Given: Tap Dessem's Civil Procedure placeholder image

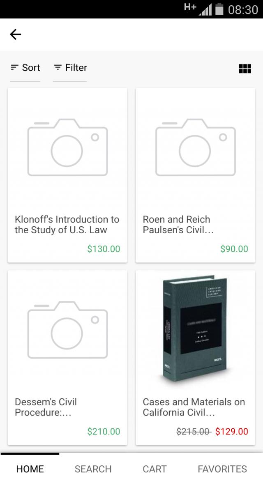Looking at the screenshot, I should [67, 329].
